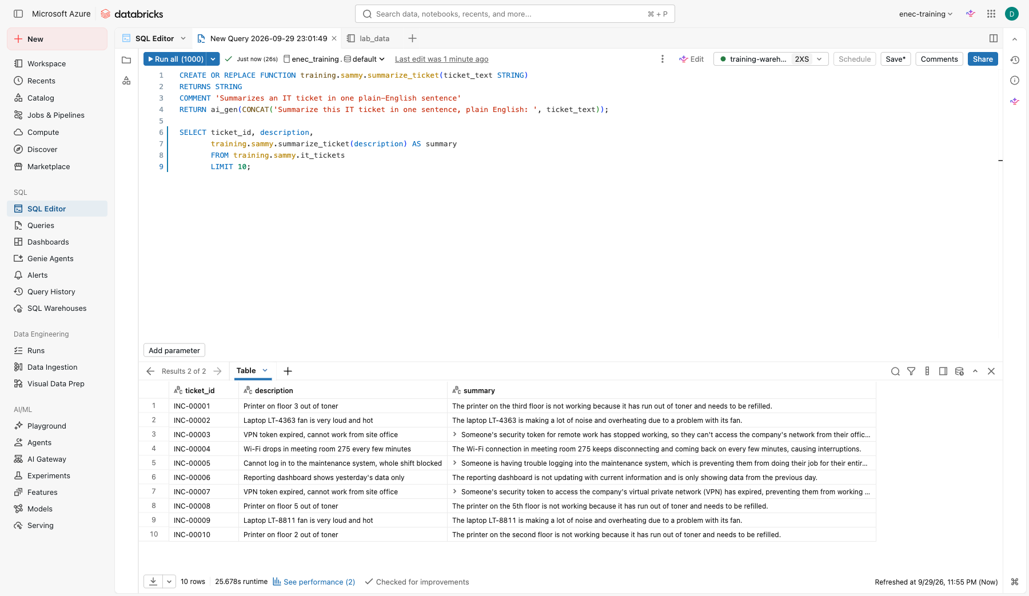Click the Share button
Viewport: 1029px width, 596px height.
pyautogui.click(x=983, y=59)
